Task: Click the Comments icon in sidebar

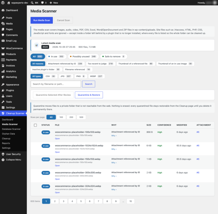Action: point(3,35)
